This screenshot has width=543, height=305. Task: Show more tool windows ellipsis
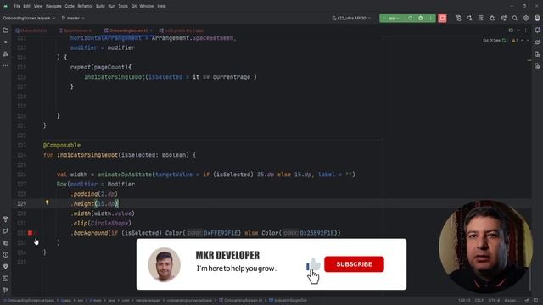tap(6, 65)
